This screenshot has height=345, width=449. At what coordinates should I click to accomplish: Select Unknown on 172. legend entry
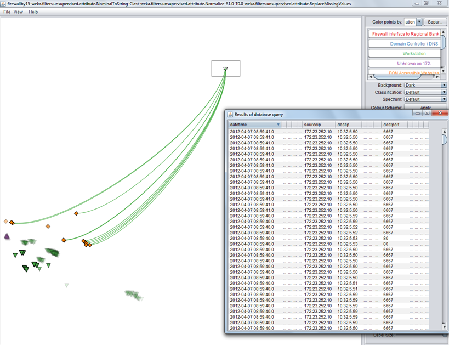[x=405, y=63]
